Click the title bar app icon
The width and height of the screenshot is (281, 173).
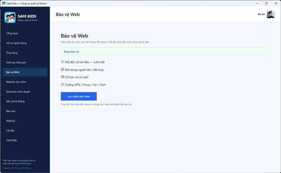4,3
